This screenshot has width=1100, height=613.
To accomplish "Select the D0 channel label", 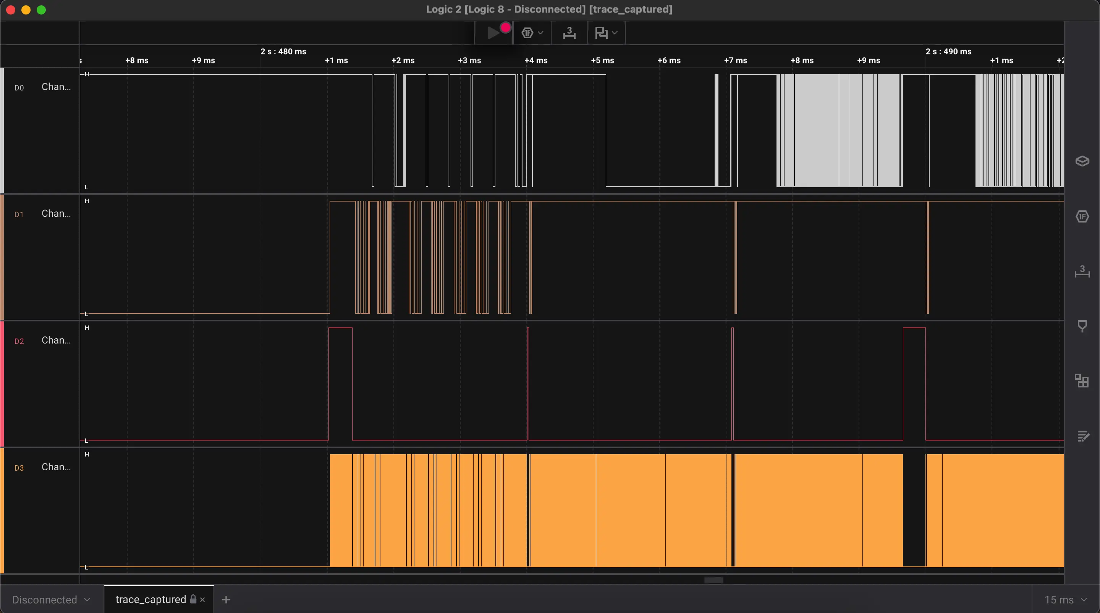I will tap(19, 88).
